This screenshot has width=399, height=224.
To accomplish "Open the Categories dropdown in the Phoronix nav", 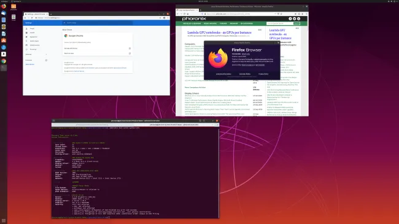I will coord(247,23).
